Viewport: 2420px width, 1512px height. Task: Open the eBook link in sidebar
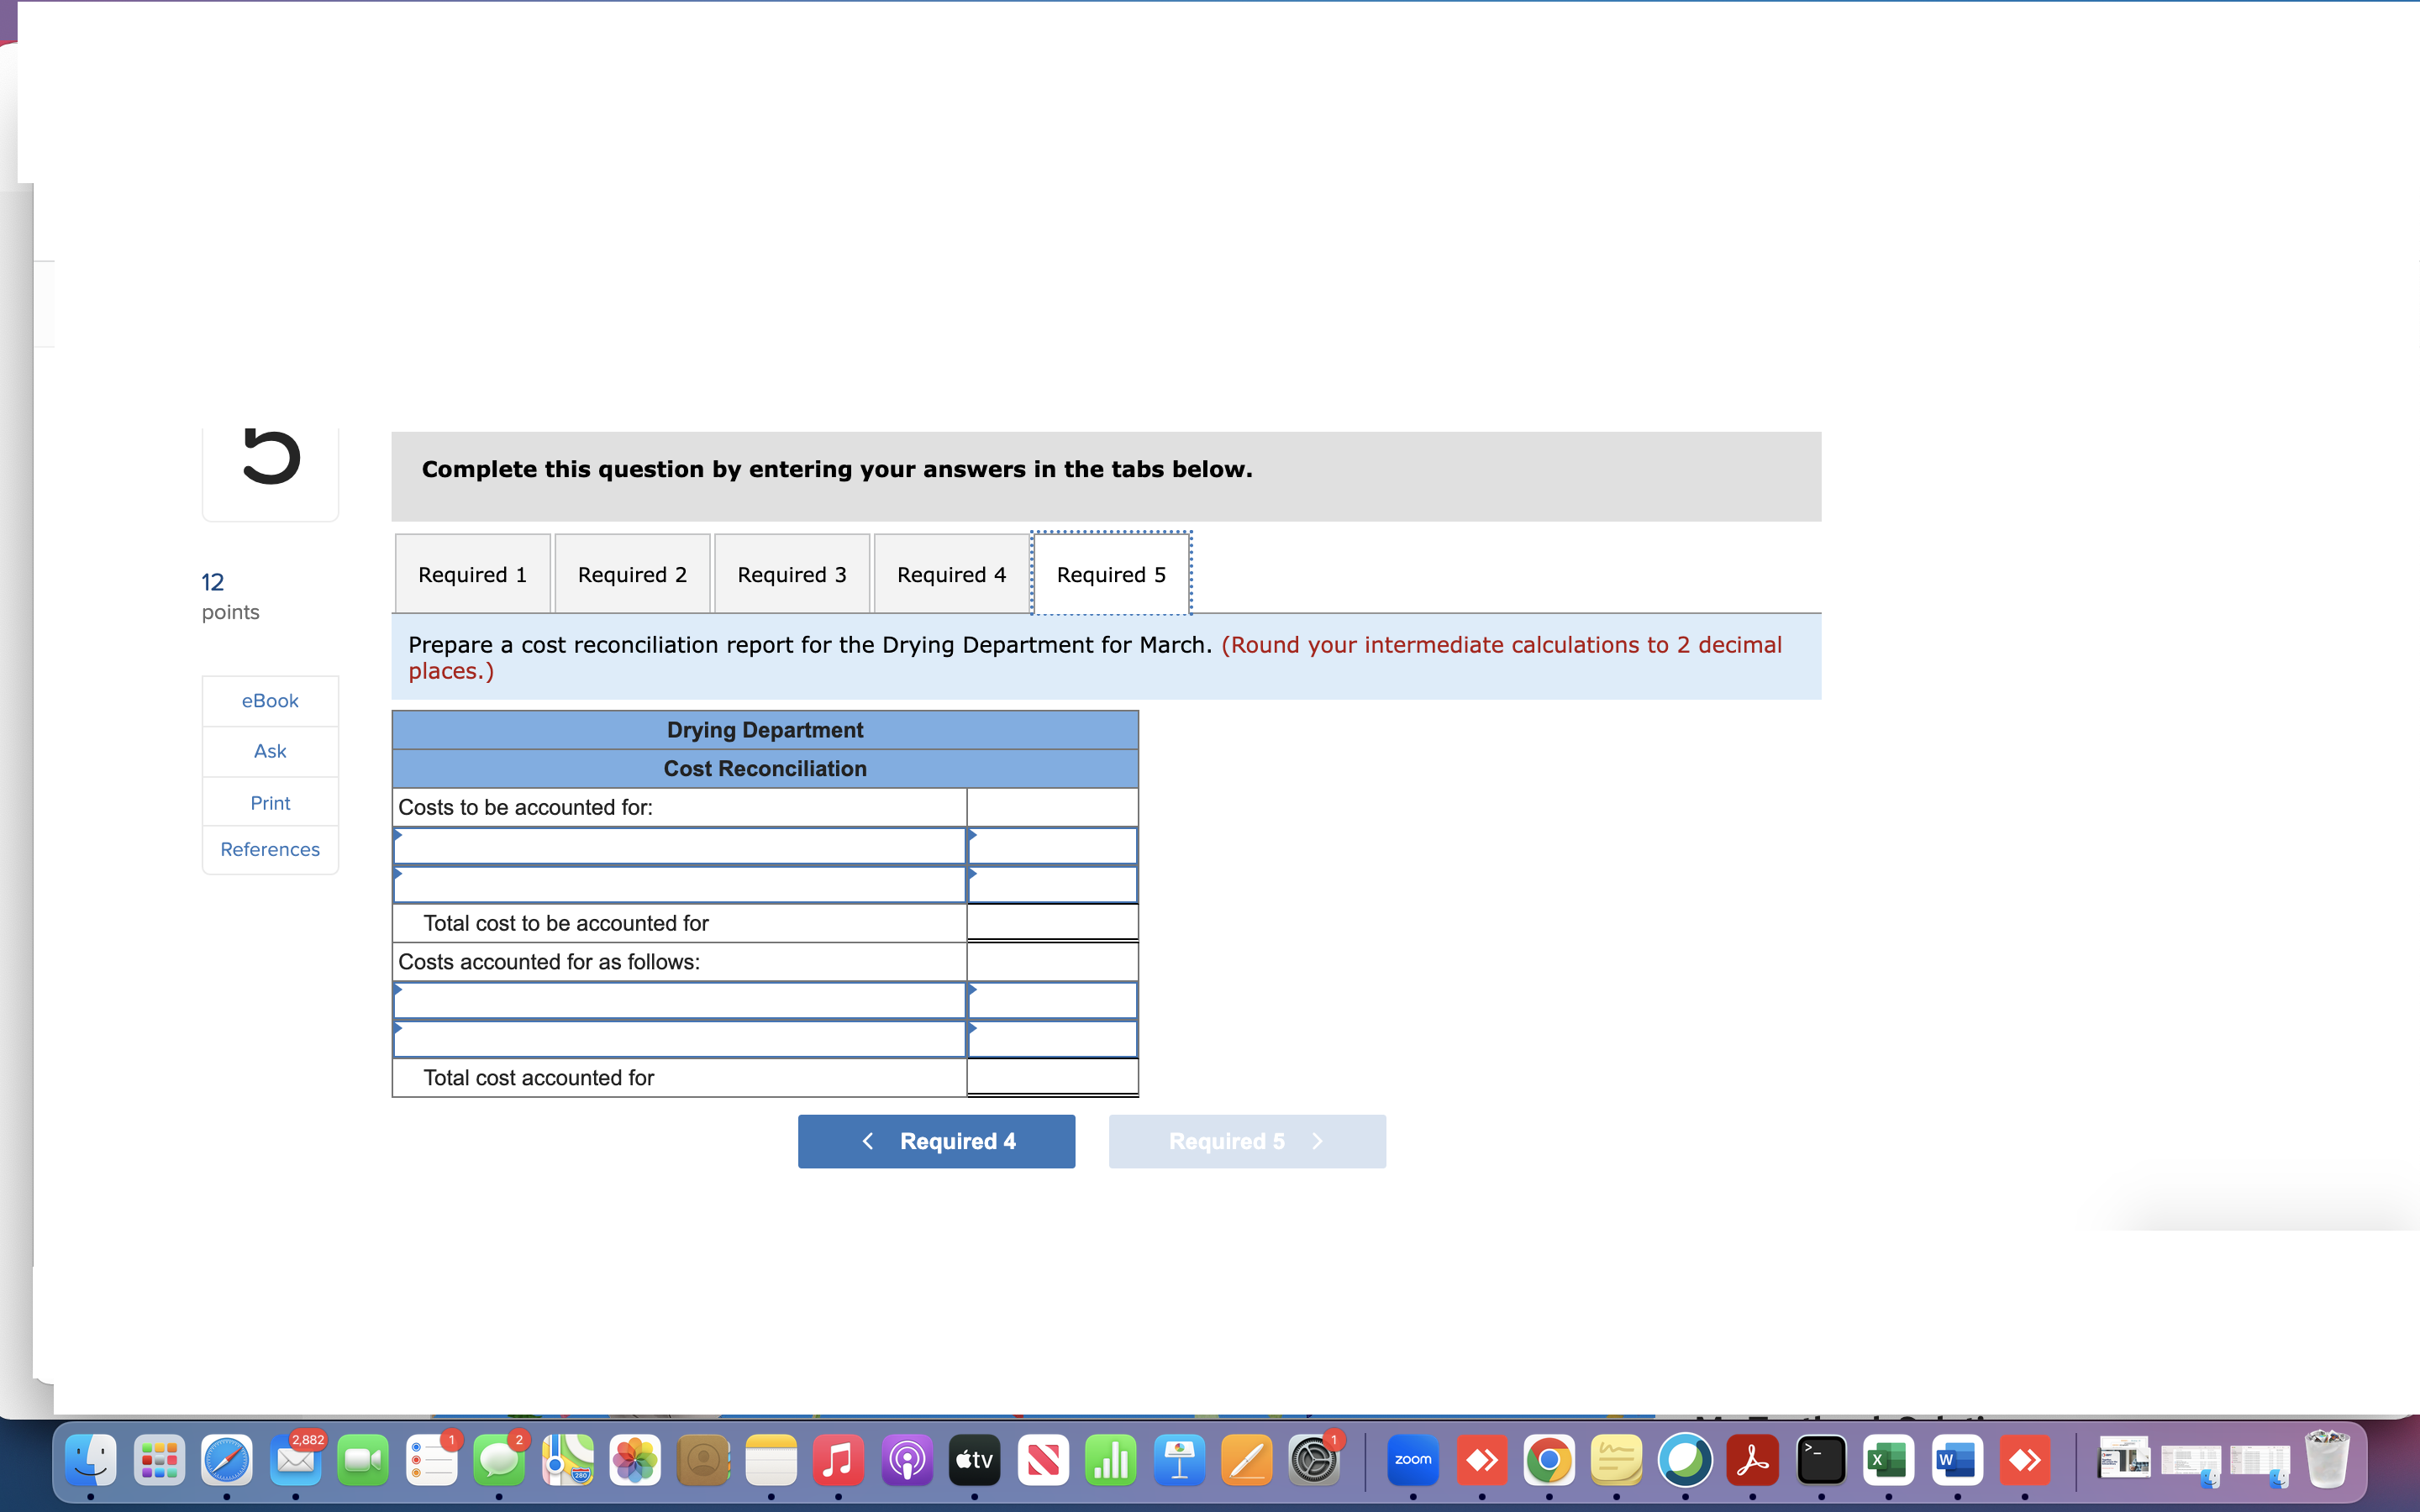(270, 701)
